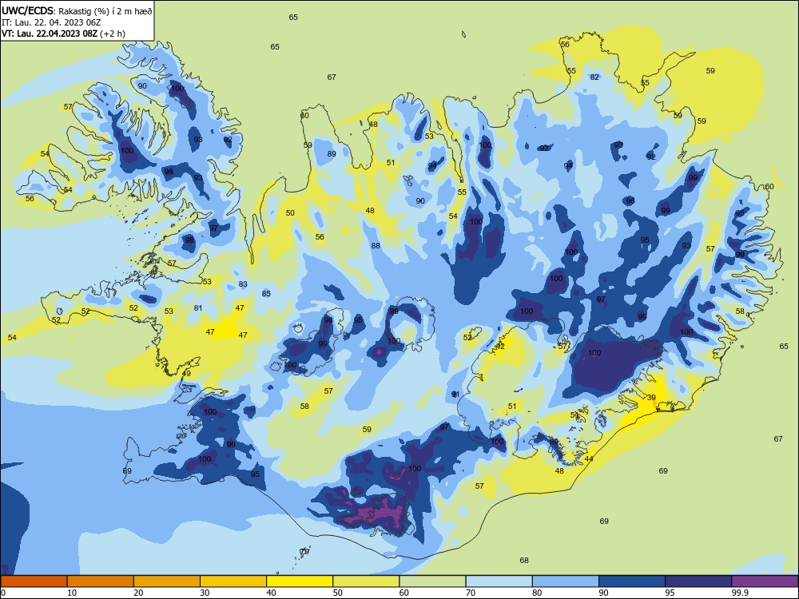Click the dark blue 90–95 legend swatch
Viewport: 799px width, 599px height.
pyautogui.click(x=632, y=581)
